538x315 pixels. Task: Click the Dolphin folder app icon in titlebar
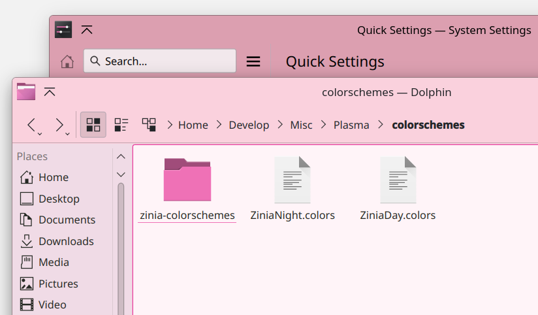click(x=26, y=91)
